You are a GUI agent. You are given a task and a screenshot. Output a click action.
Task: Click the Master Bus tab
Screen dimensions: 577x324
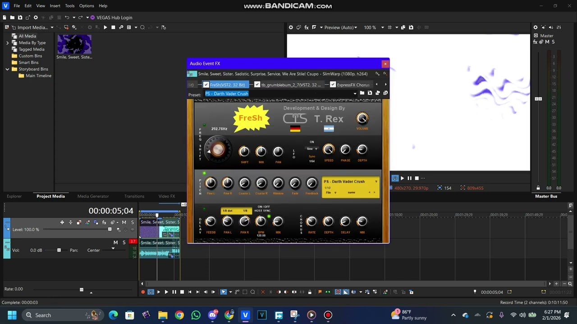[x=546, y=196]
